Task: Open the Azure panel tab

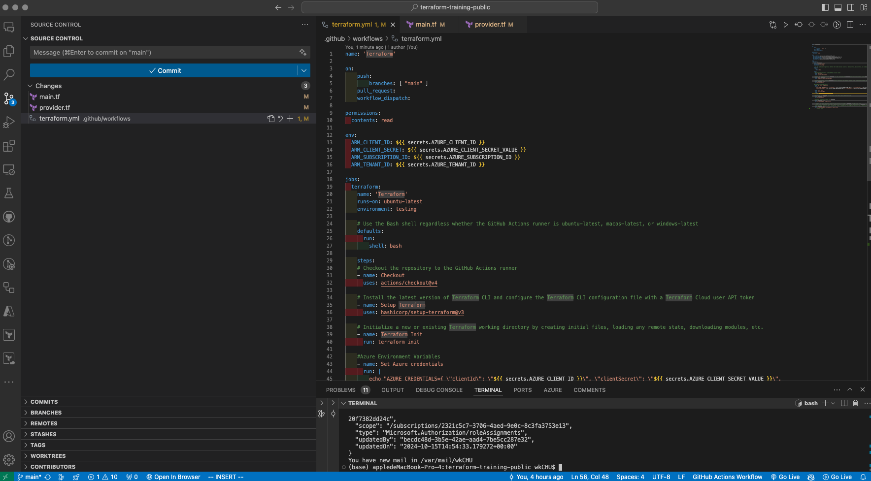Action: click(x=553, y=390)
